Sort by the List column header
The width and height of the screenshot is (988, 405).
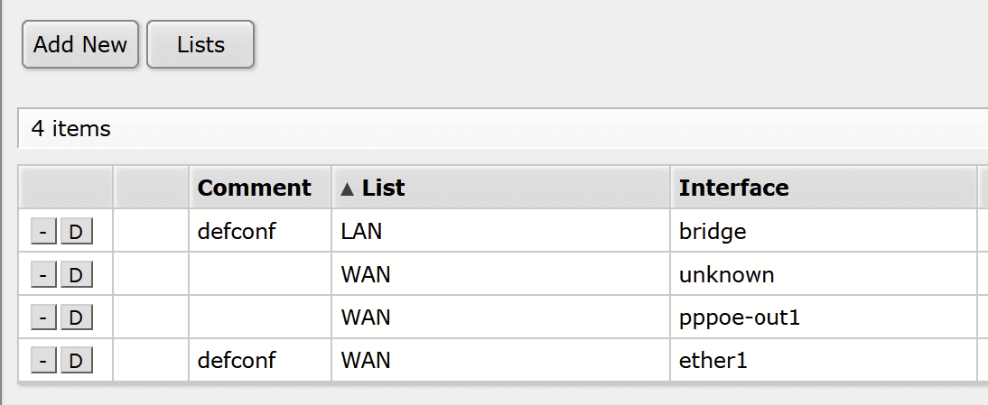[383, 188]
